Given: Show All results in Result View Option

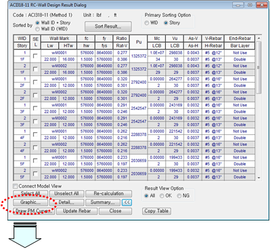Looking at the screenshot, I should 147,196.
